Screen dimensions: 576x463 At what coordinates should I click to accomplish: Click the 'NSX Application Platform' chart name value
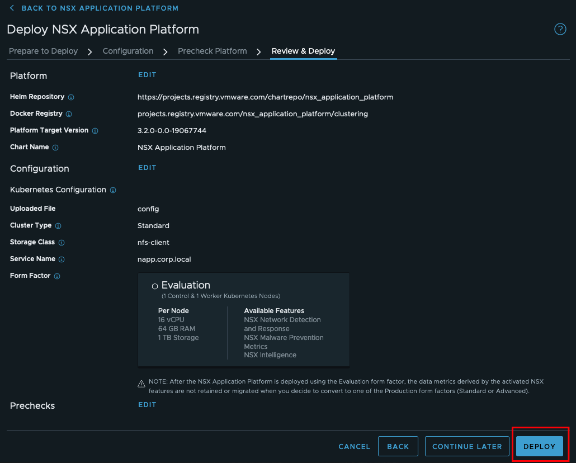tap(182, 148)
